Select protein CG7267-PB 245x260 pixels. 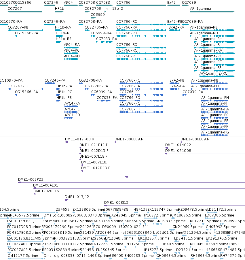pos(18,86)
